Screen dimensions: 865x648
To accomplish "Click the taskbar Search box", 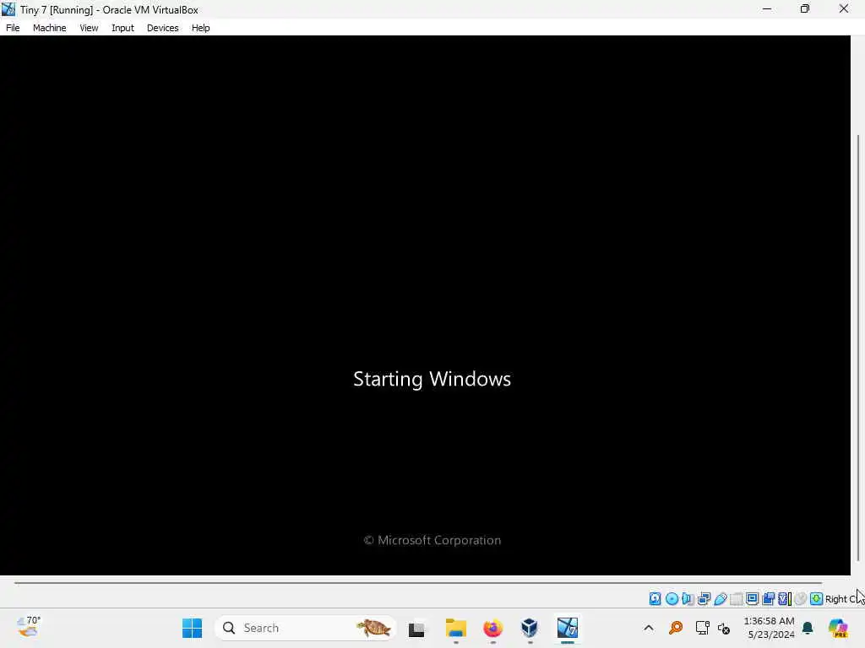I will [x=305, y=628].
